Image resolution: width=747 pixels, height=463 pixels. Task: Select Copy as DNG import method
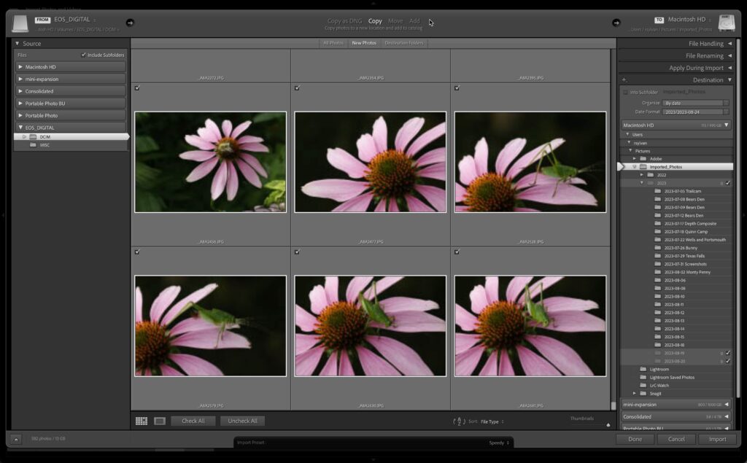coord(344,21)
